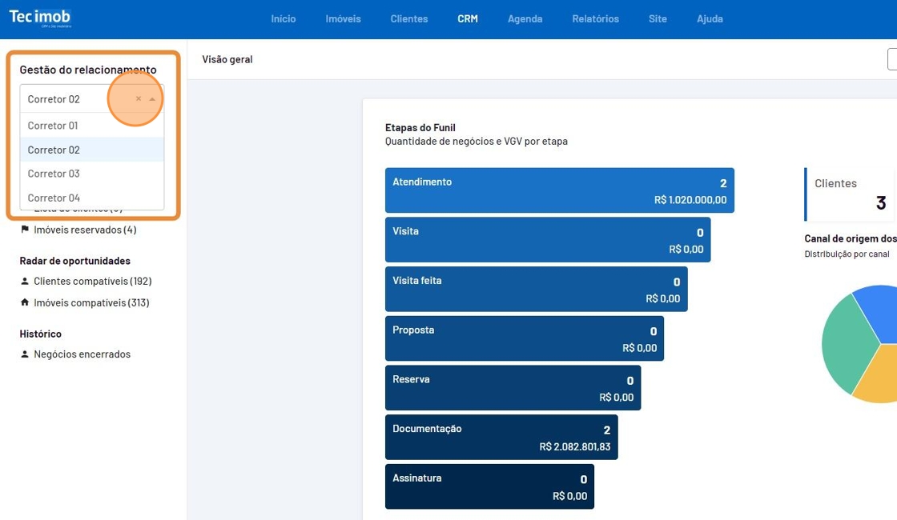Open Negócios encerrados in the sidebar
The width and height of the screenshot is (897, 520).
pos(82,354)
